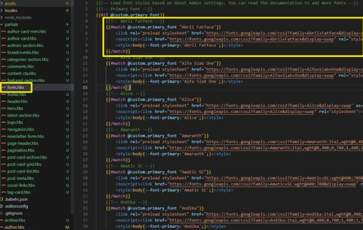This screenshot has width=363, height=230.
Task: Open .gitignore file
Action: point(14,213)
